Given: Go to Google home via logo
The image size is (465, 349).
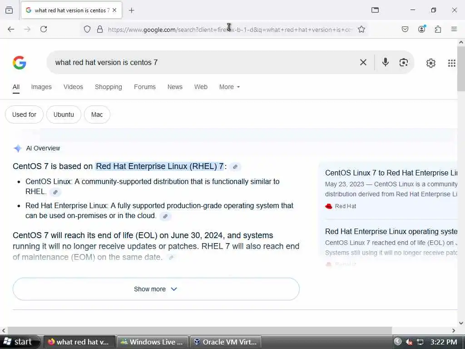Looking at the screenshot, I should click(x=20, y=62).
